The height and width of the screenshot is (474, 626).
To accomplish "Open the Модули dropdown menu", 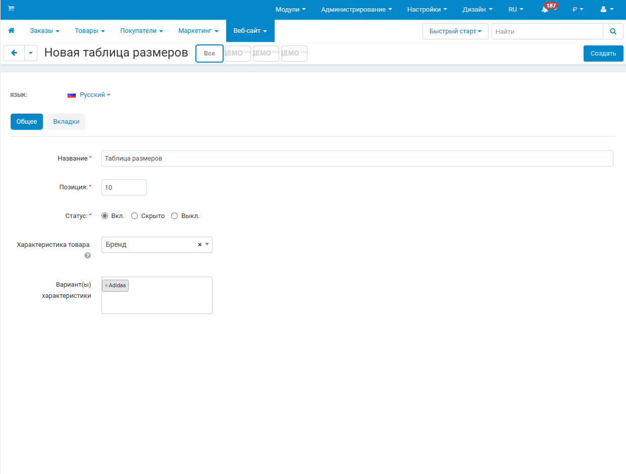I will tap(290, 9).
